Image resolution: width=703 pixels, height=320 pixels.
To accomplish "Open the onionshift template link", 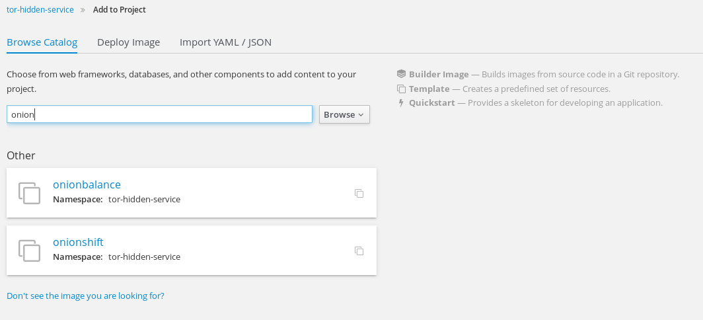I will pos(78,242).
